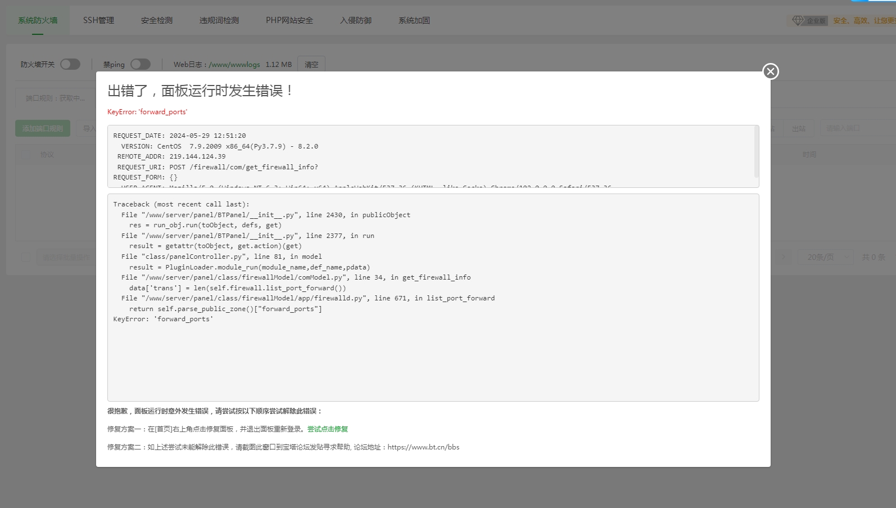The width and height of the screenshot is (896, 508).
Task: Click the 企业版 badge label
Action: (817, 21)
